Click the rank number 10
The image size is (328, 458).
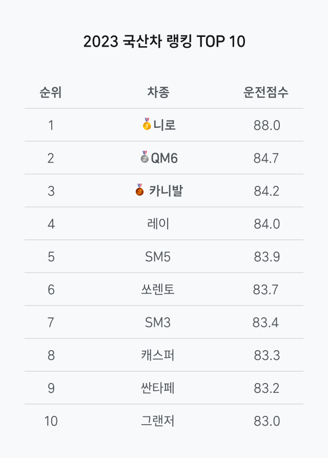(51, 421)
